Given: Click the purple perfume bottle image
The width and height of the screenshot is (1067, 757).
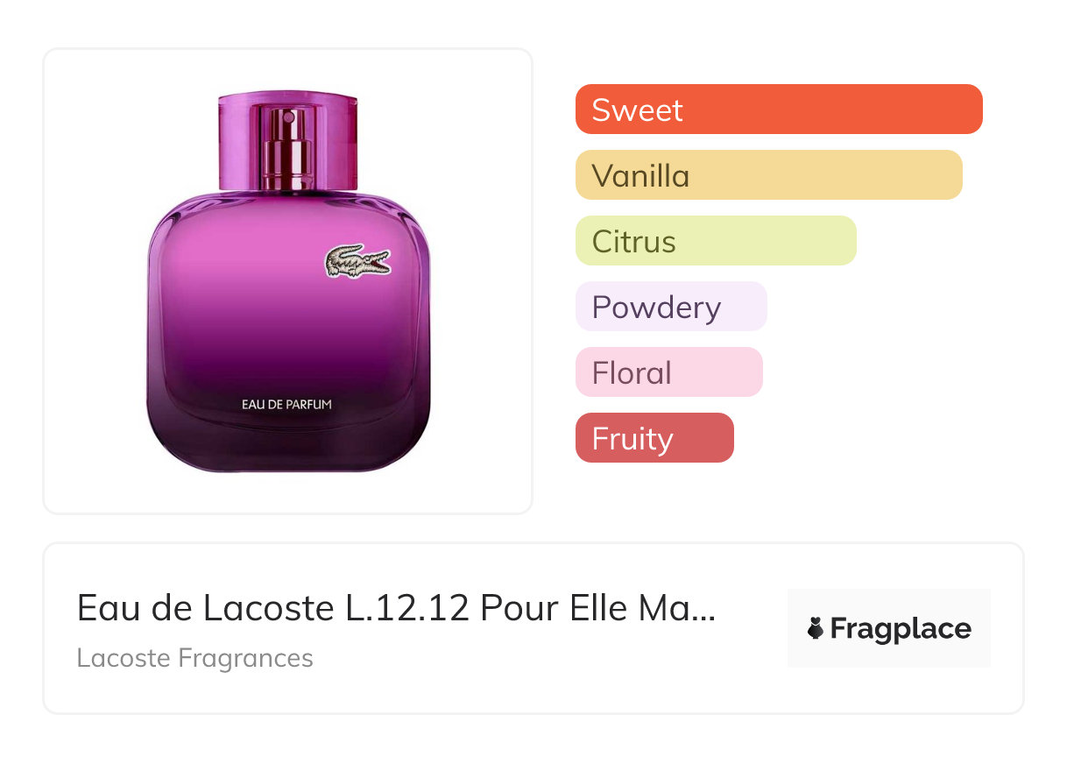Looking at the screenshot, I should click(288, 281).
